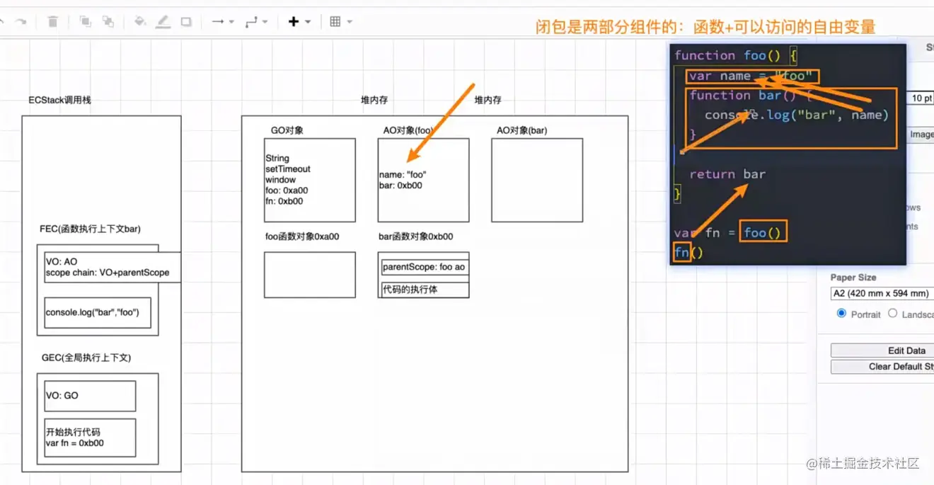Screen dimensions: 934x485
Task: Open the Paper Size A2 dropdown
Action: (882, 293)
